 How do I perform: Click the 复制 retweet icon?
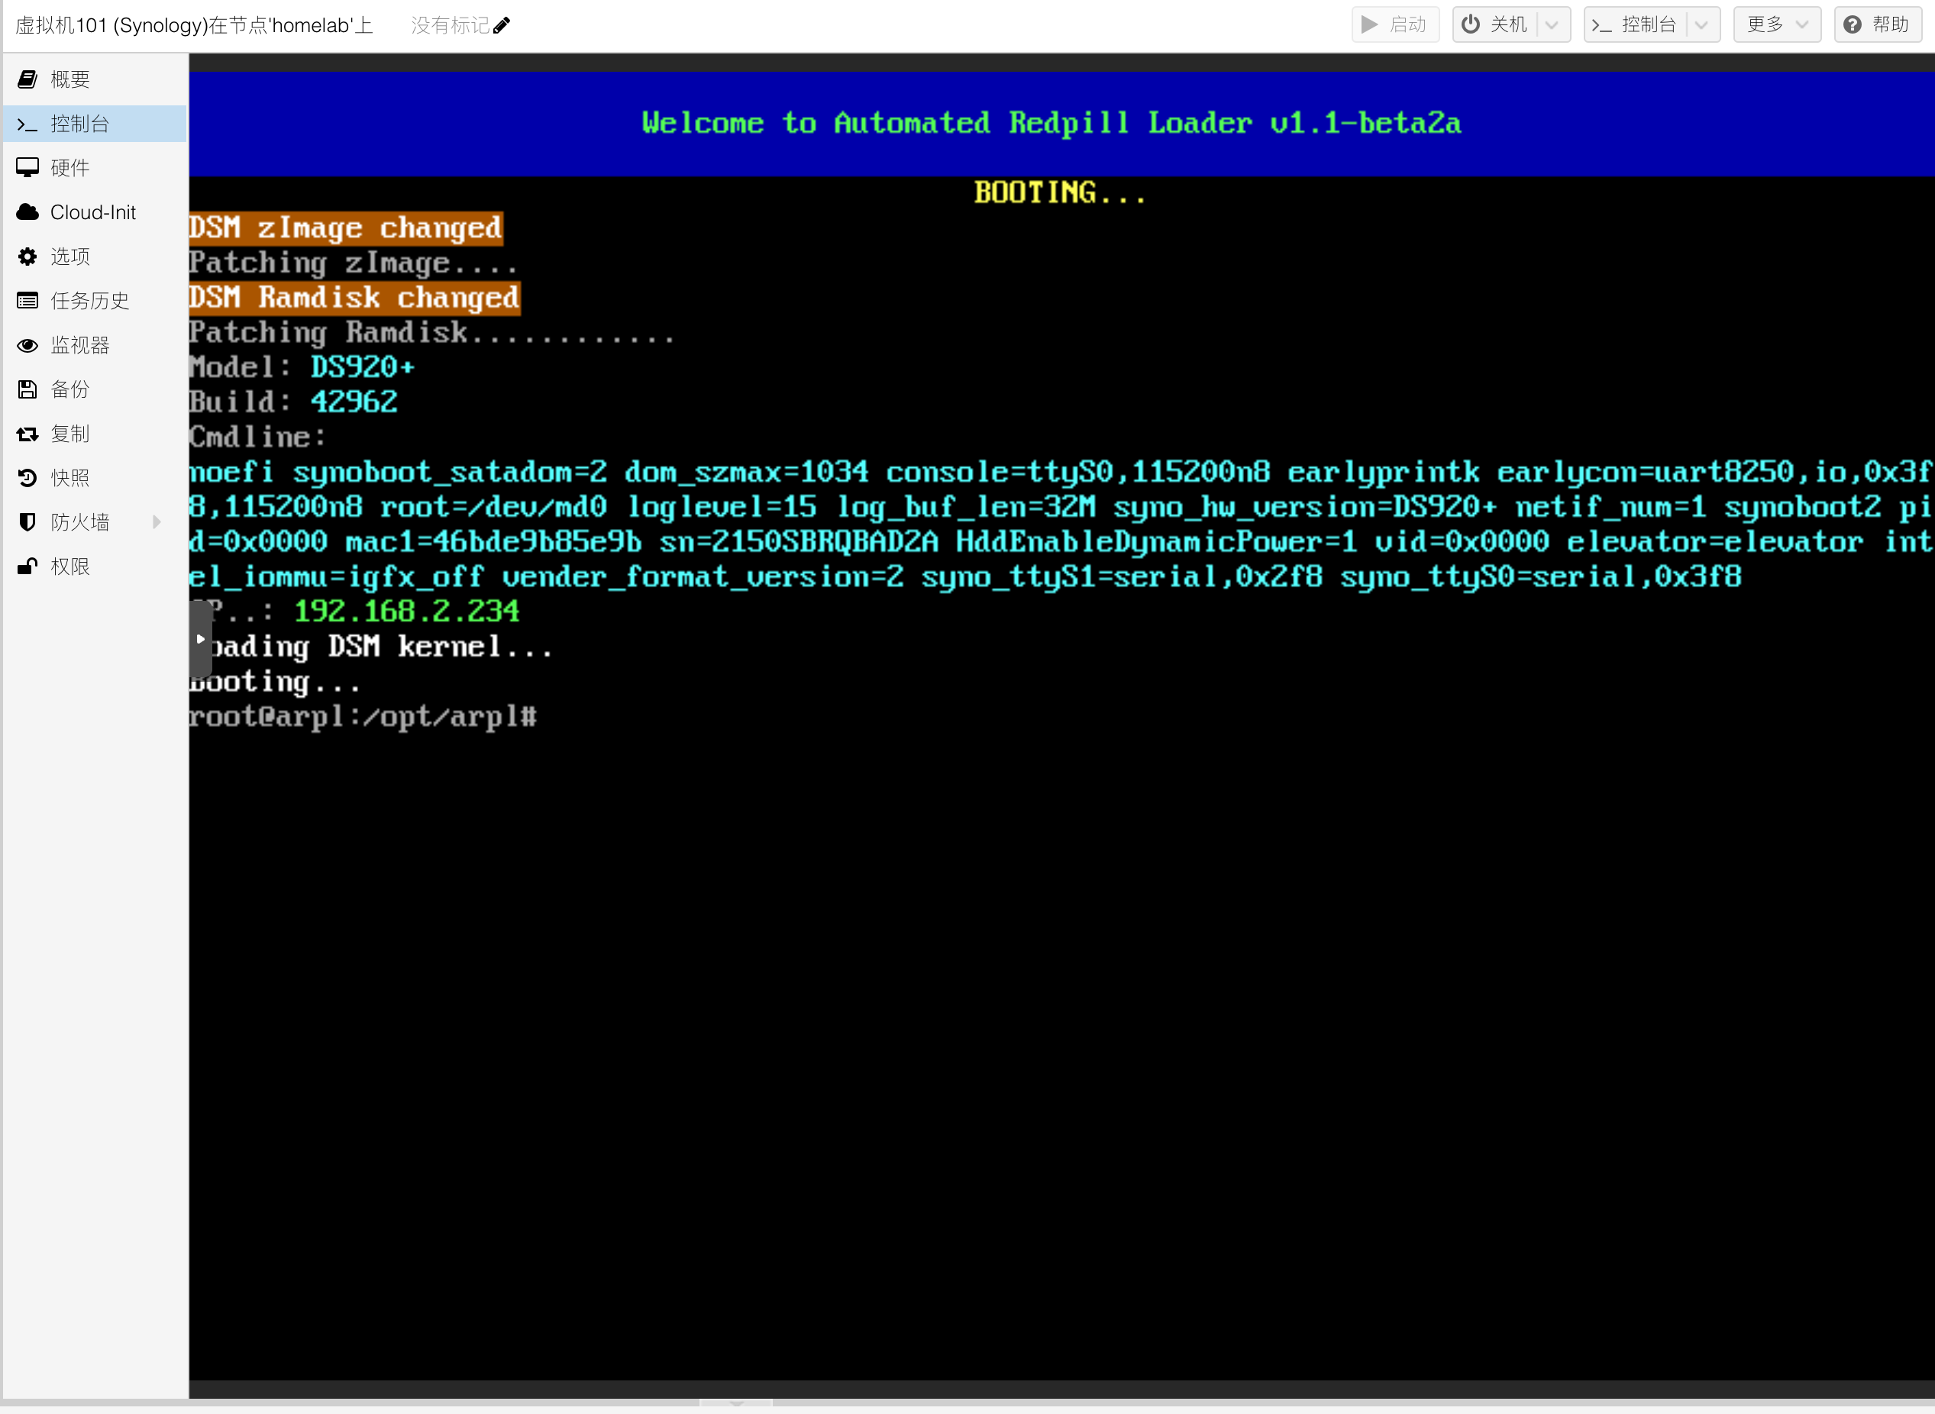(27, 435)
